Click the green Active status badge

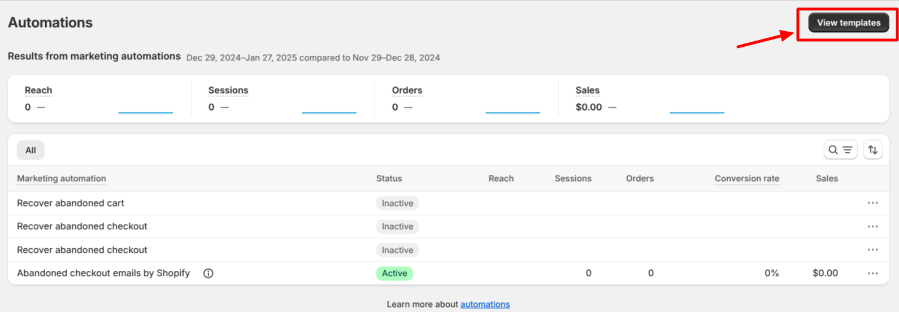[394, 274]
